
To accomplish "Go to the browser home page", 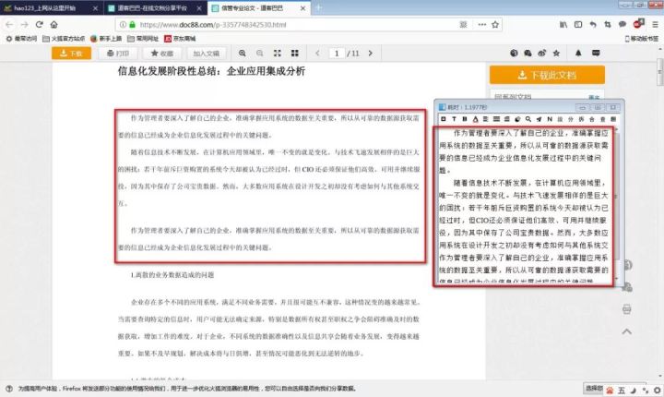I will point(53,25).
